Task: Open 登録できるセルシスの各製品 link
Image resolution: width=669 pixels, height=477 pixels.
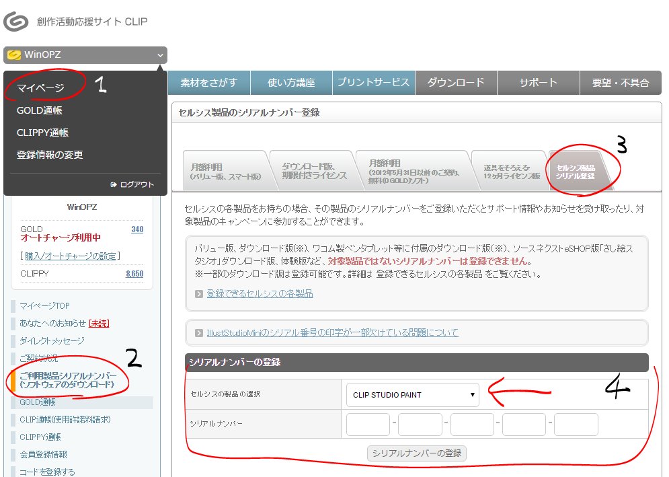Action: (x=260, y=294)
